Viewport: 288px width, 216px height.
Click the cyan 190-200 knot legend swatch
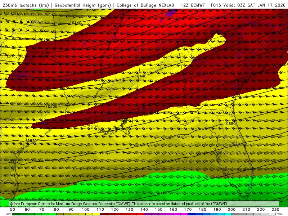[224, 214]
